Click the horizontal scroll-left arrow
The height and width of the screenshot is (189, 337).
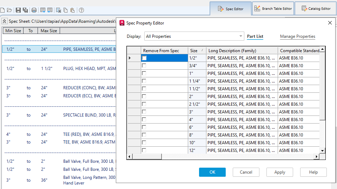tap(129, 157)
